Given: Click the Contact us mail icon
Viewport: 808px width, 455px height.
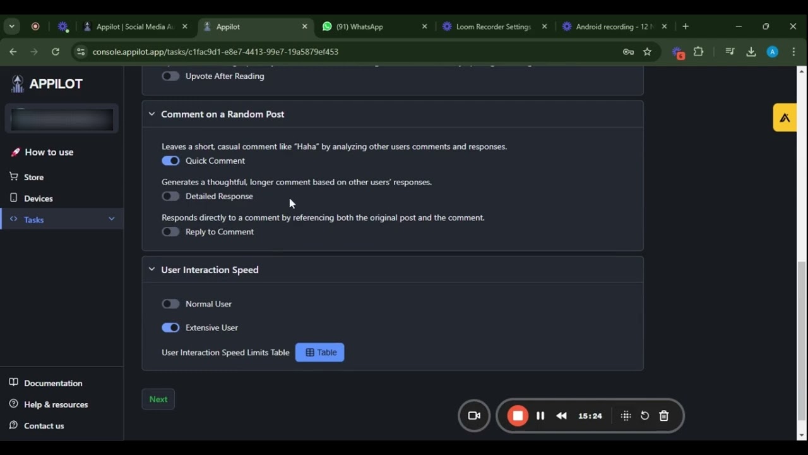Looking at the screenshot, I should point(14,425).
